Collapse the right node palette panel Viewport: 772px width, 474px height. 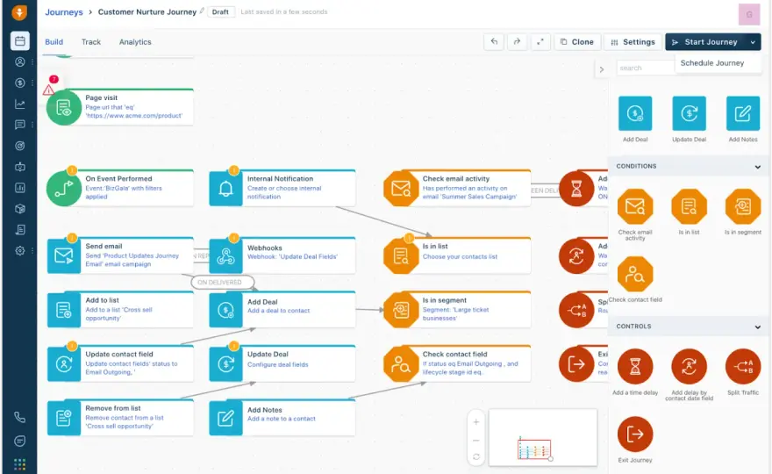coord(601,69)
